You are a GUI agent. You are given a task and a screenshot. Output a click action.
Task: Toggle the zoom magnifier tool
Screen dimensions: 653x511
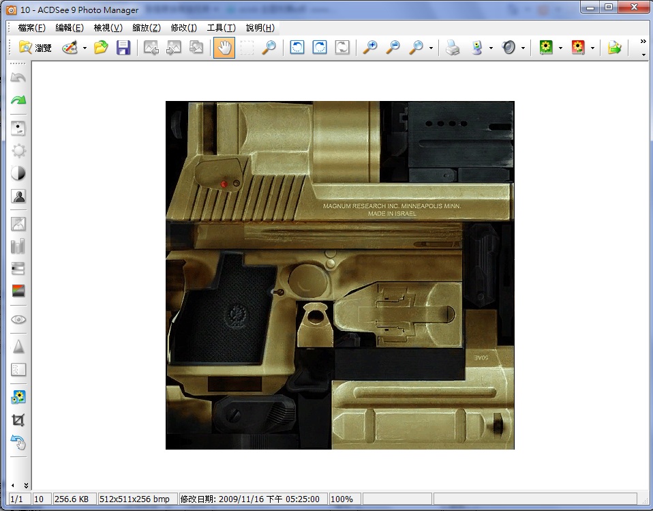tap(269, 48)
